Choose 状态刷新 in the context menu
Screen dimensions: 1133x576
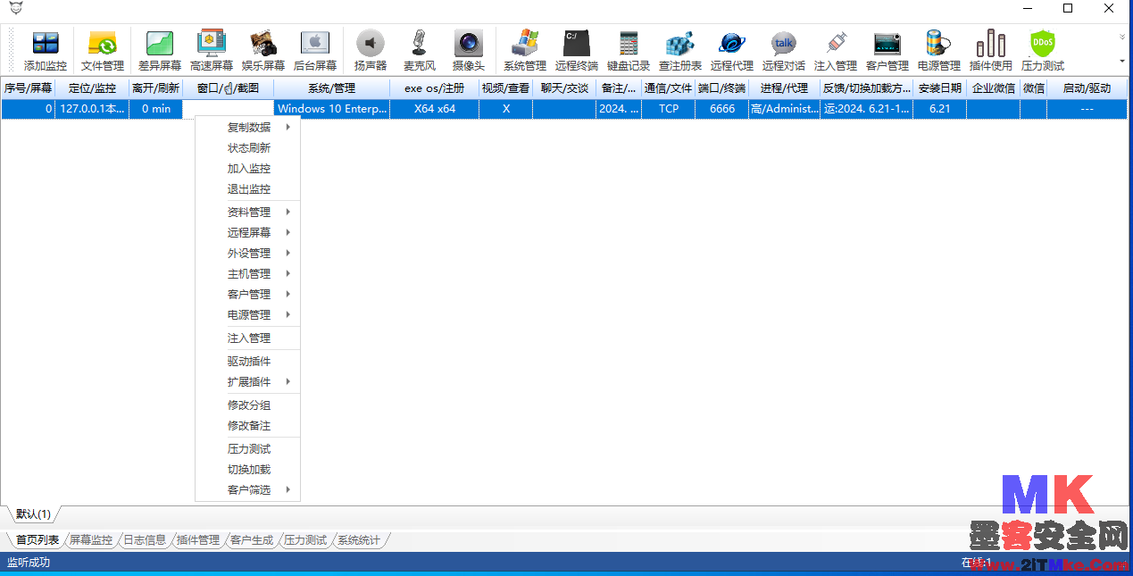(249, 148)
